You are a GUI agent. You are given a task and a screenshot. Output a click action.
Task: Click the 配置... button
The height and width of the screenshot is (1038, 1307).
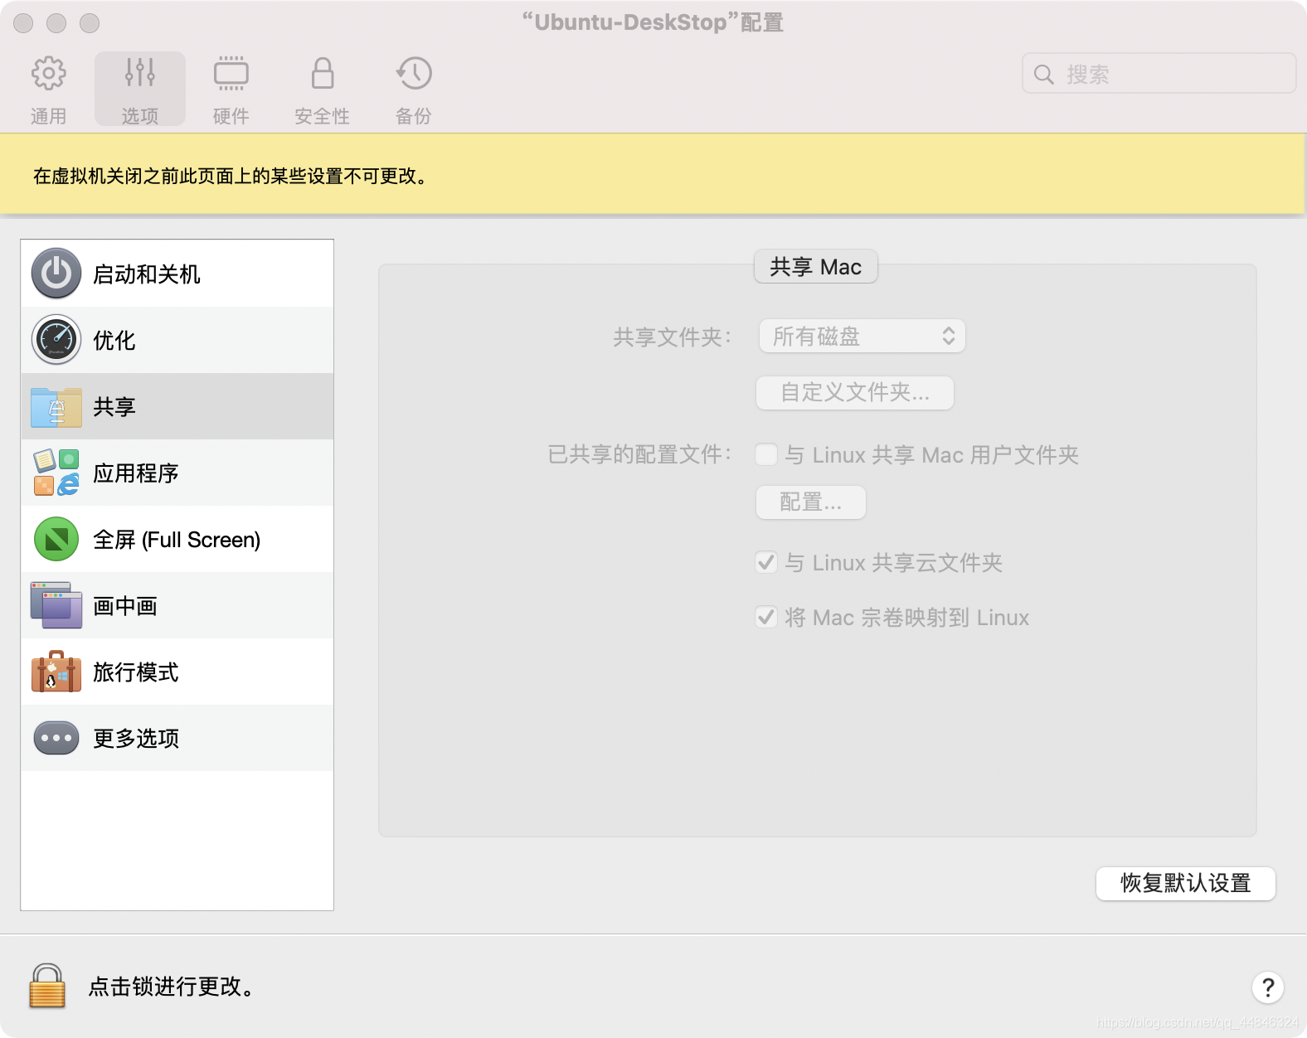coord(811,502)
